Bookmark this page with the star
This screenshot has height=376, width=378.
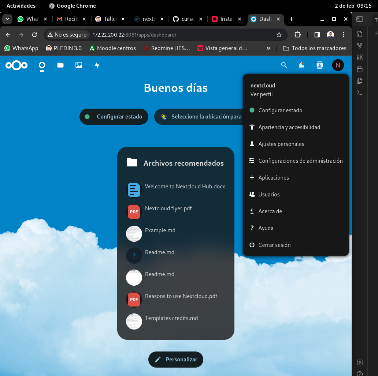click(279, 35)
